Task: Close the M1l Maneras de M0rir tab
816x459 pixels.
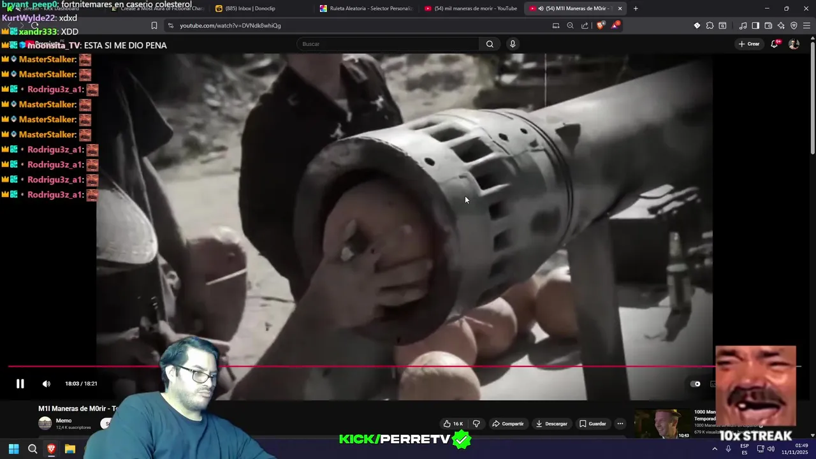Action: pos(620,8)
